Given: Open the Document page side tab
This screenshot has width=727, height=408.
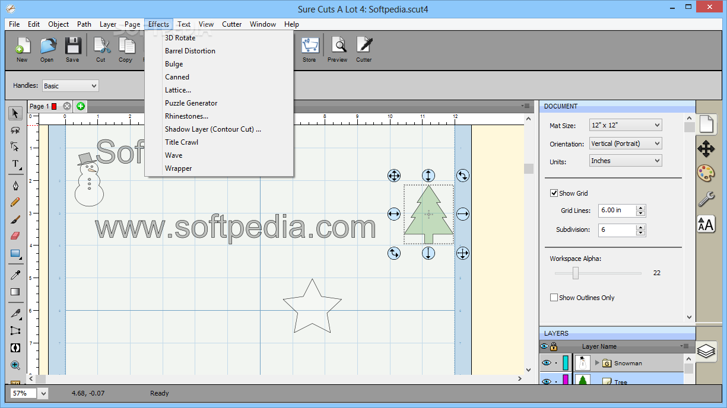Looking at the screenshot, I should tap(706, 123).
